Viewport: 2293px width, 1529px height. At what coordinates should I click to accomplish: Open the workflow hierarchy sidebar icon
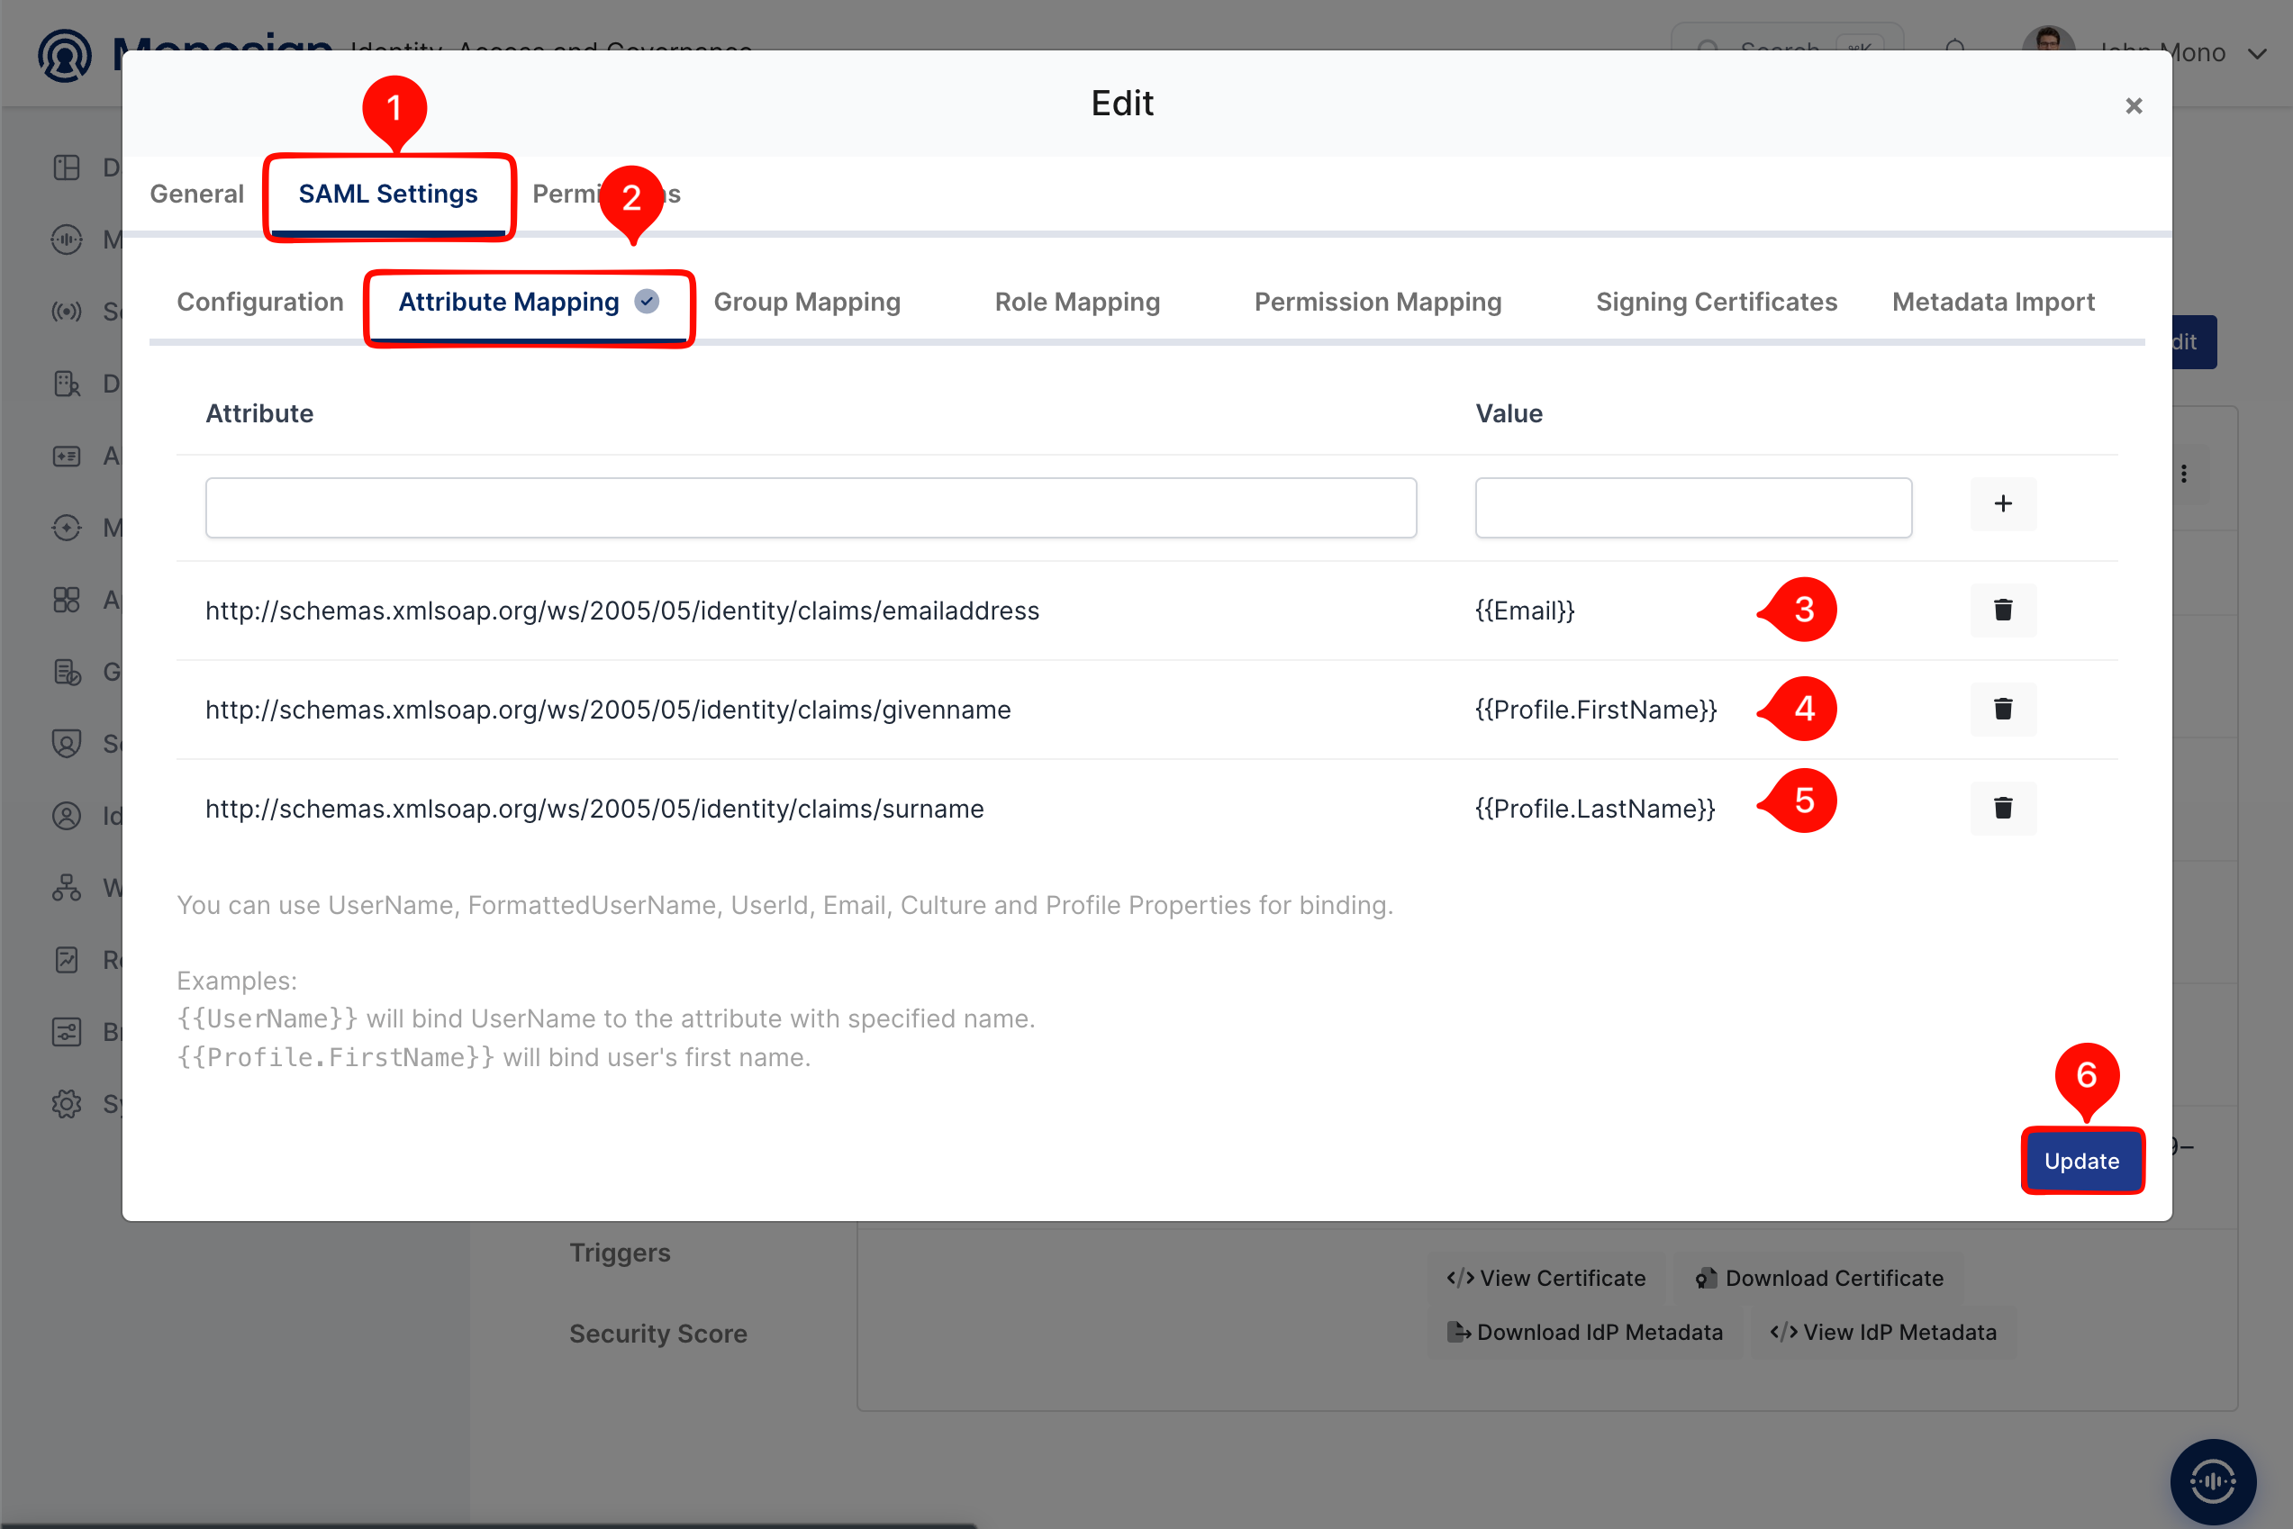pyautogui.click(x=67, y=887)
